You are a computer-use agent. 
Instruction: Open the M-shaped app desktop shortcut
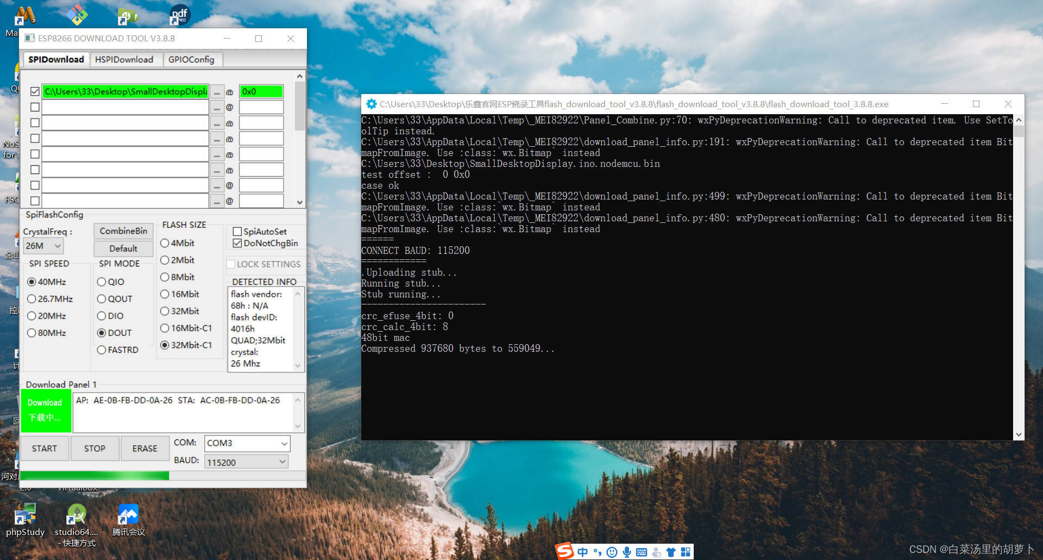tap(24, 15)
